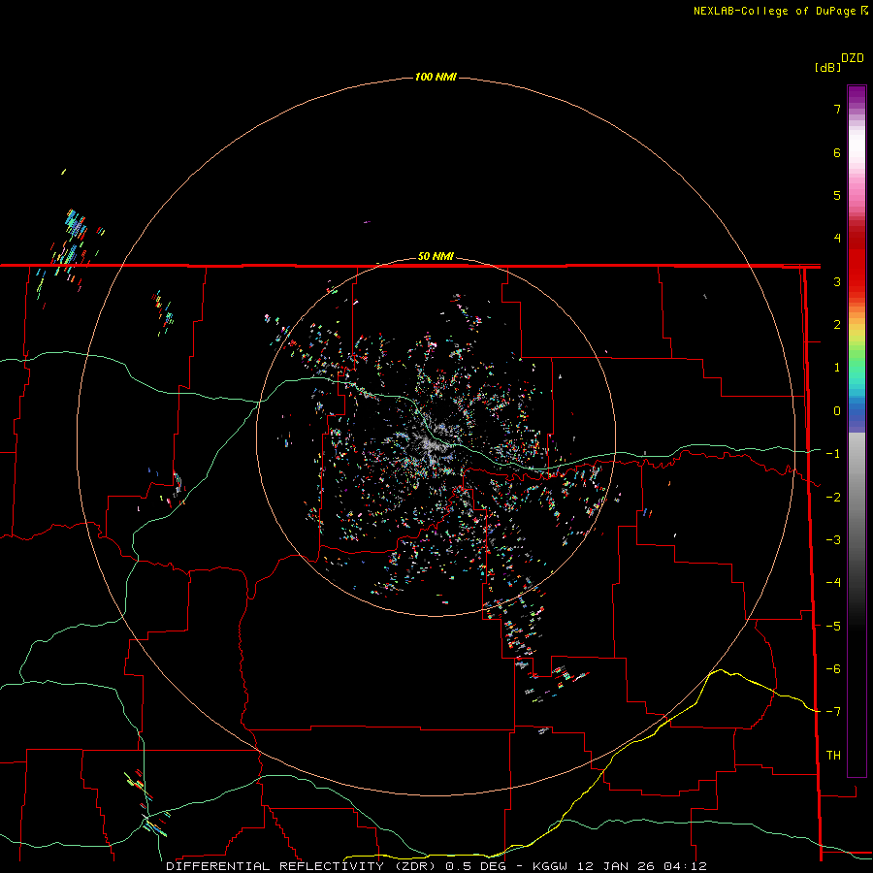Click the 100 NMI range ring label

[x=436, y=77]
